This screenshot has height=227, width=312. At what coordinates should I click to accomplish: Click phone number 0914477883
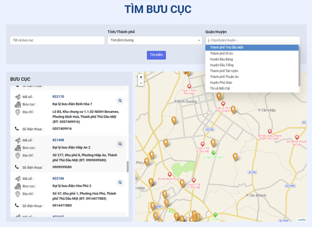(x=62, y=206)
